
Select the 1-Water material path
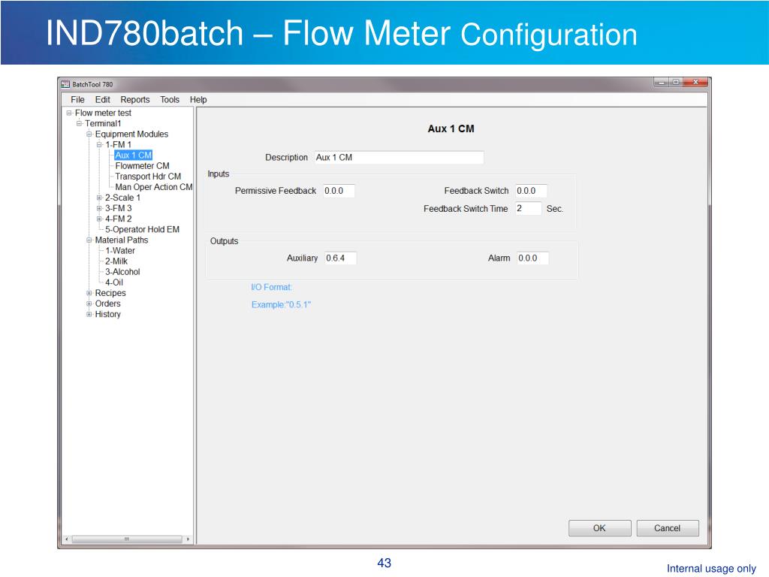click(120, 251)
